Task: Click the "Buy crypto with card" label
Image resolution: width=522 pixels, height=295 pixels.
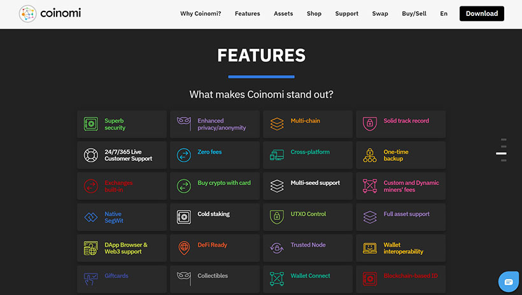Action: [224, 183]
